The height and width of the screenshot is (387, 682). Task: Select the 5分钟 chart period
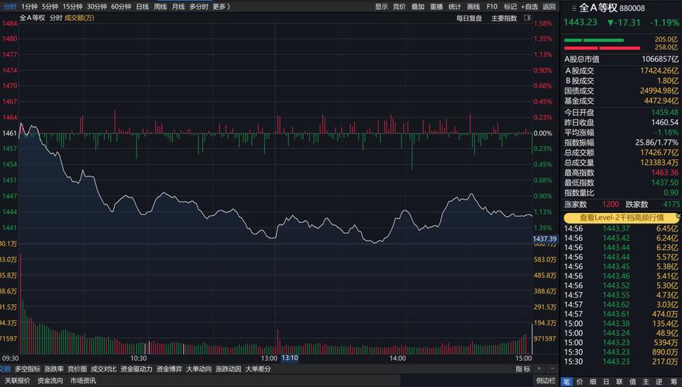pos(50,6)
